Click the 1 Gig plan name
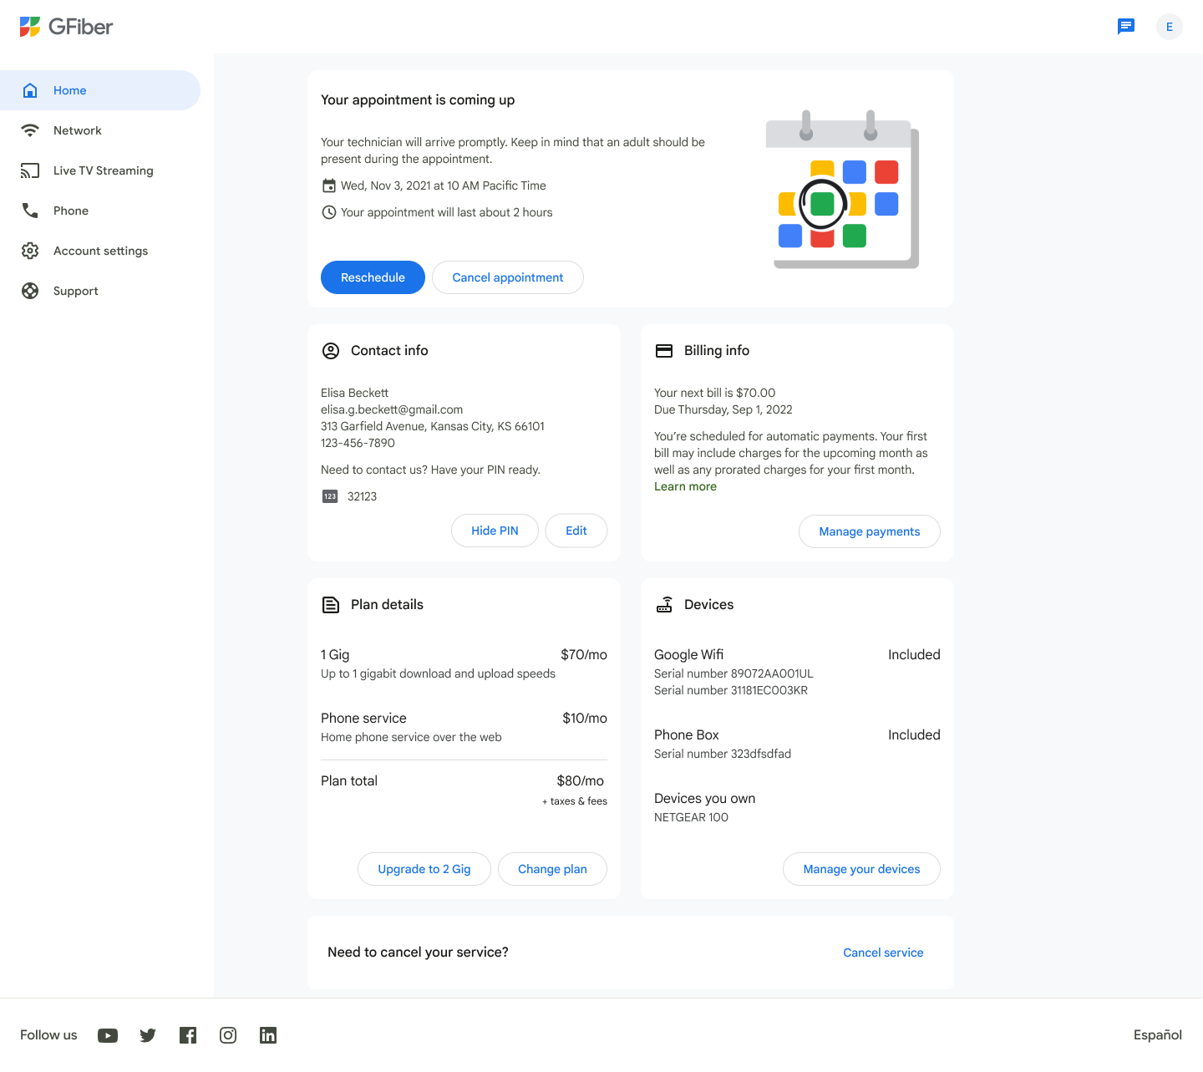 click(335, 655)
